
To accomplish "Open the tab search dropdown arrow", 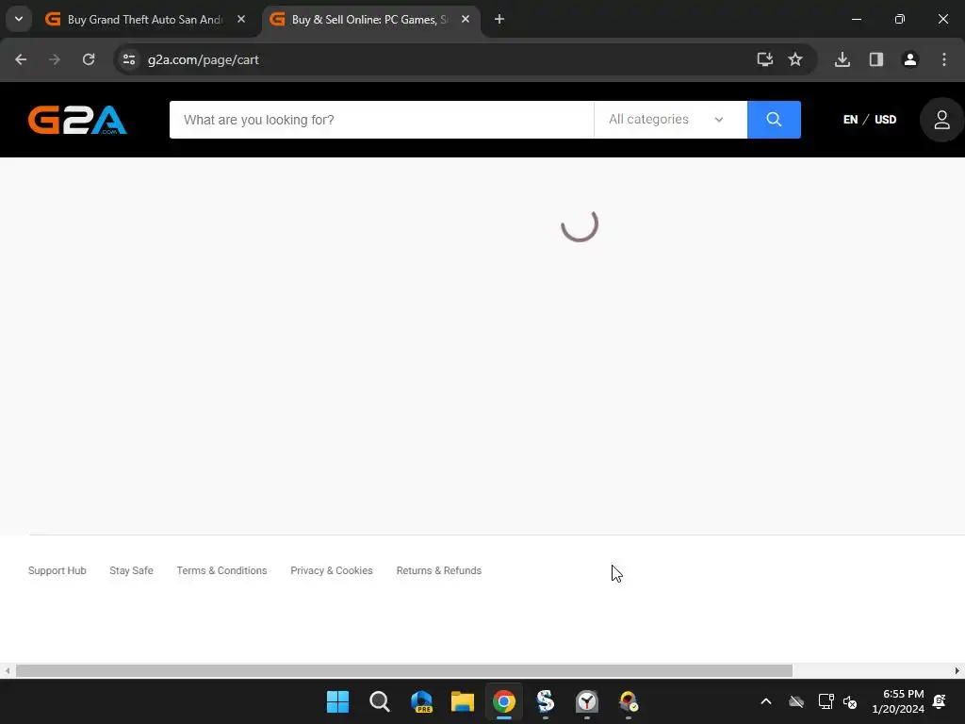I will 19,19.
